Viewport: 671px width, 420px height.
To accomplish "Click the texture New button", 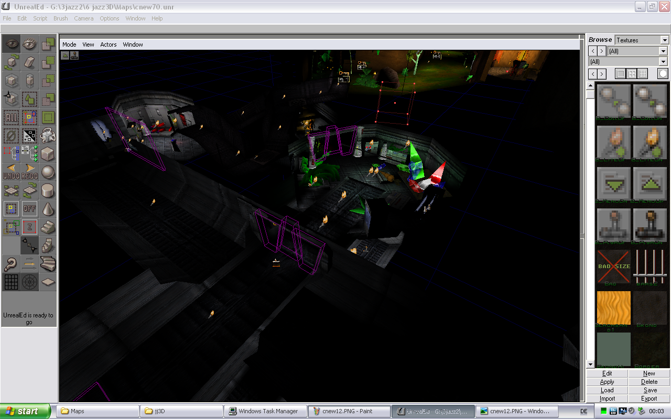I will click(649, 373).
